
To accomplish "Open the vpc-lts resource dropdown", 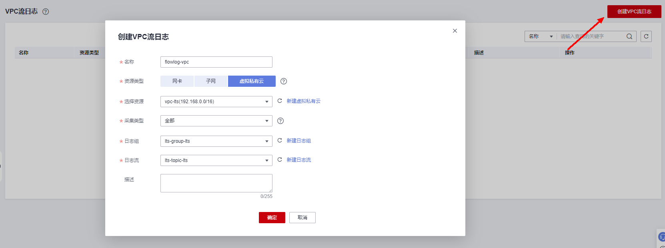I will pyautogui.click(x=216, y=102).
